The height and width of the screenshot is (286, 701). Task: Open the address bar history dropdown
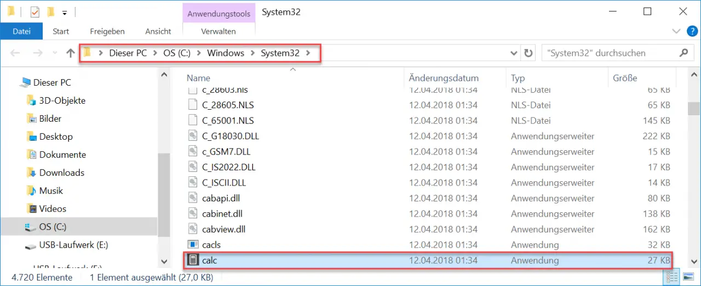pyautogui.click(x=514, y=53)
